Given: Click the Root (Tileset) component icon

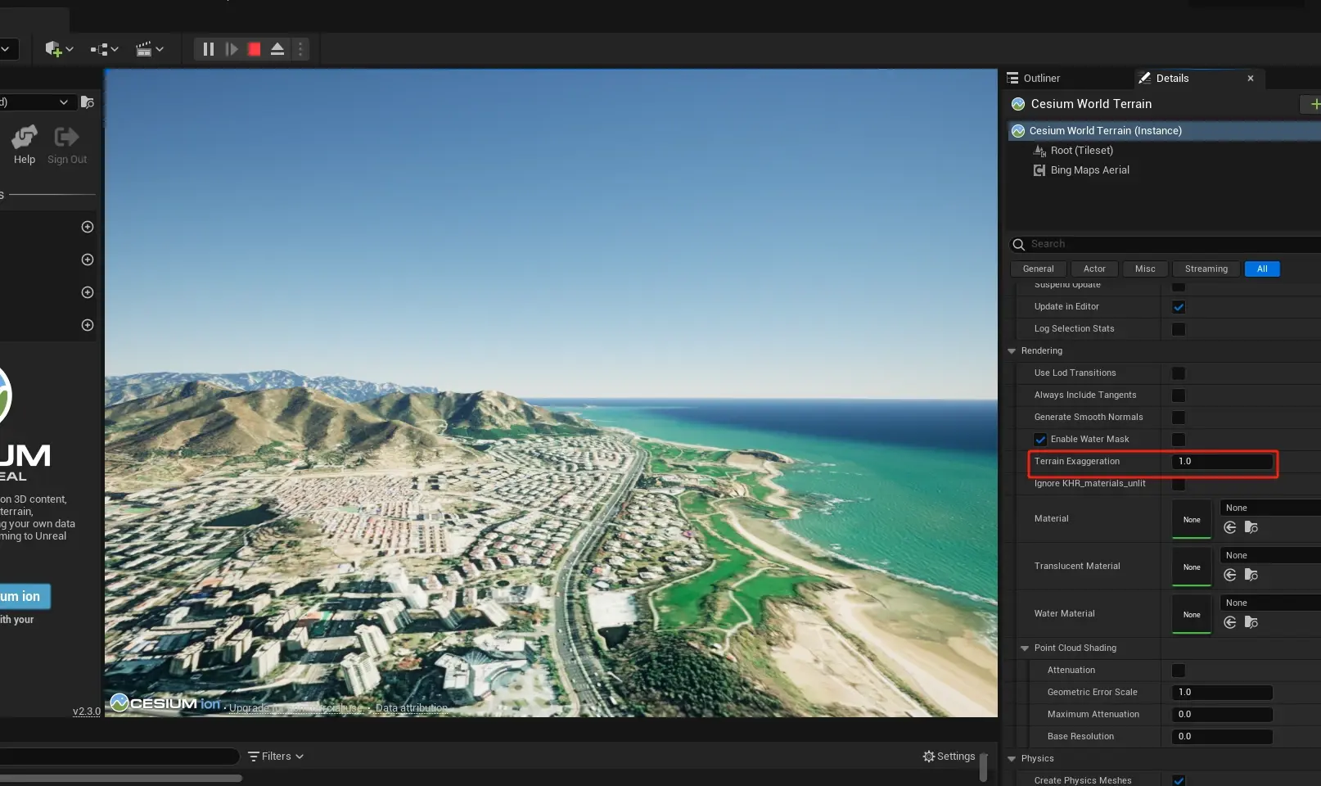Looking at the screenshot, I should [1039, 151].
